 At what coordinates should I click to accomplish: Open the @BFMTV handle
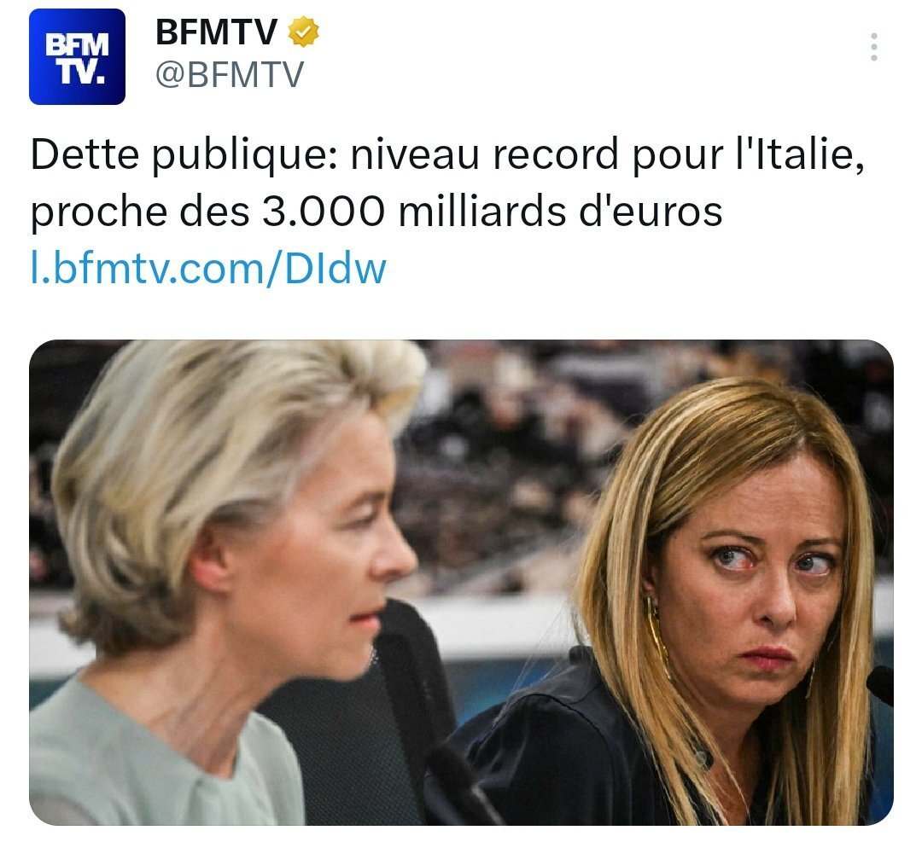(230, 74)
